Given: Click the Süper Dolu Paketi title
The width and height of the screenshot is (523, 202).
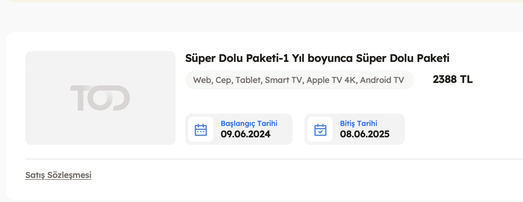Looking at the screenshot, I should [317, 58].
